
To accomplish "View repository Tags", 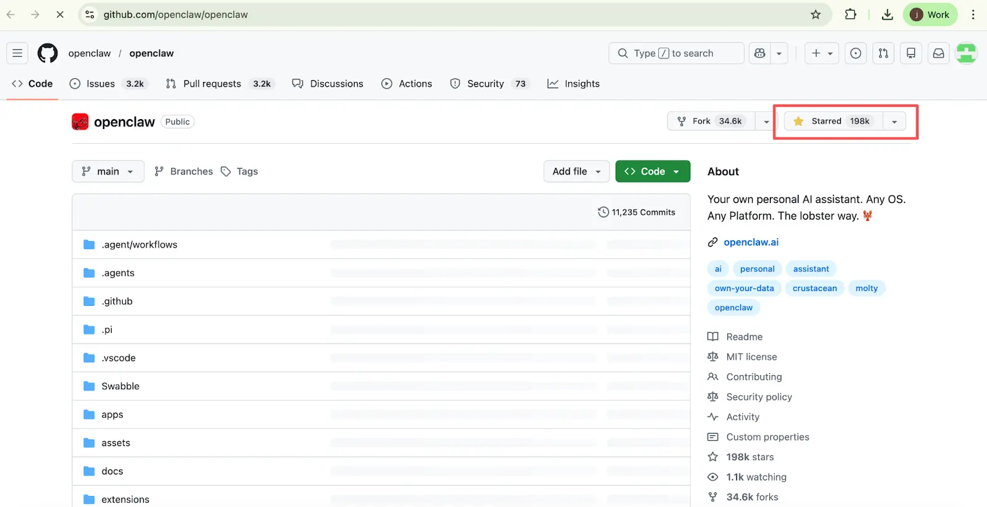I will 240,171.
